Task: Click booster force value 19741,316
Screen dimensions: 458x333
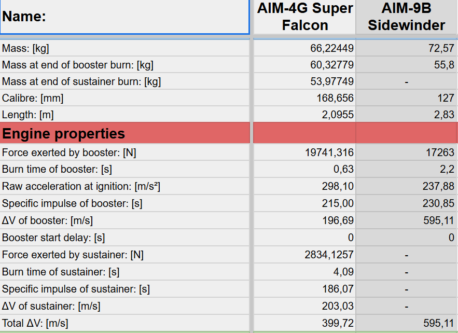Action: (x=330, y=152)
